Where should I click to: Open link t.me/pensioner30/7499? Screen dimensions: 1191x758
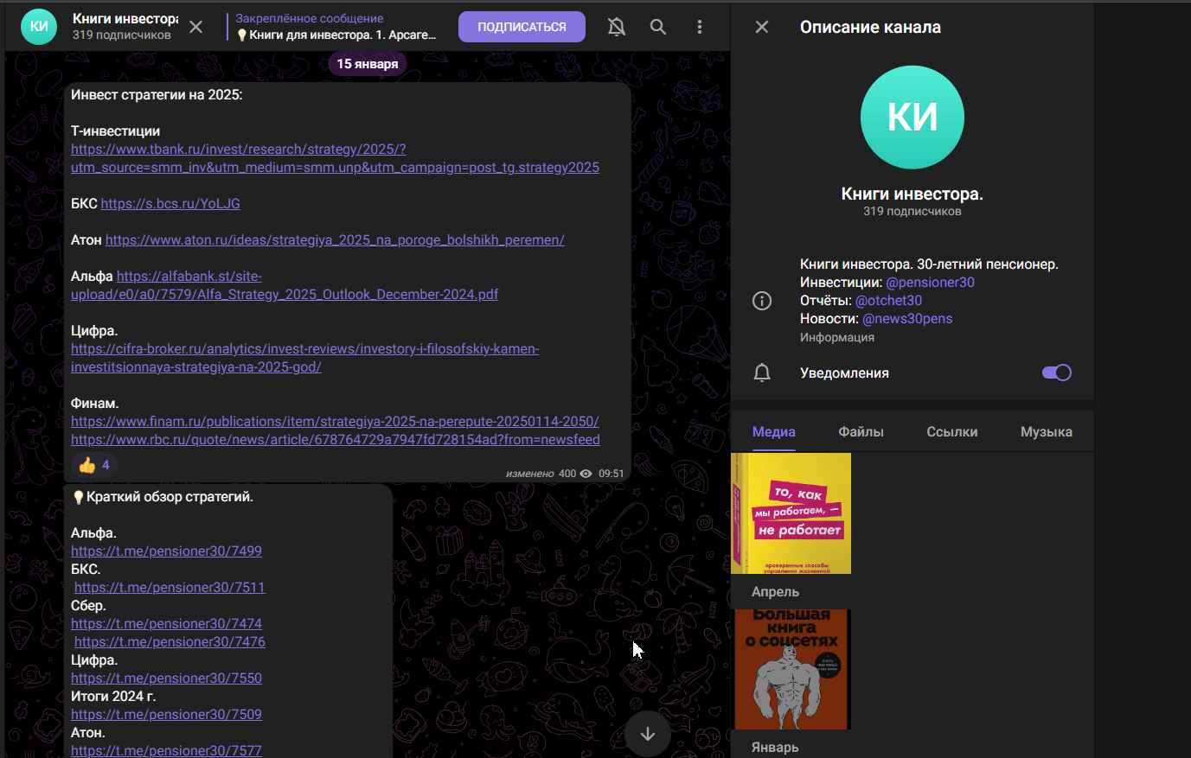click(x=166, y=551)
